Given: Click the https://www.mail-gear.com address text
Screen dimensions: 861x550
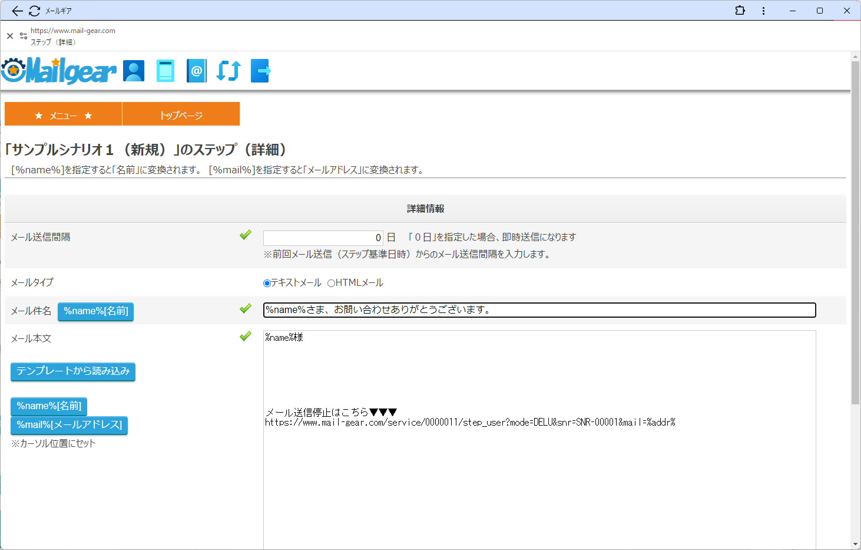Looking at the screenshot, I should coord(73,31).
